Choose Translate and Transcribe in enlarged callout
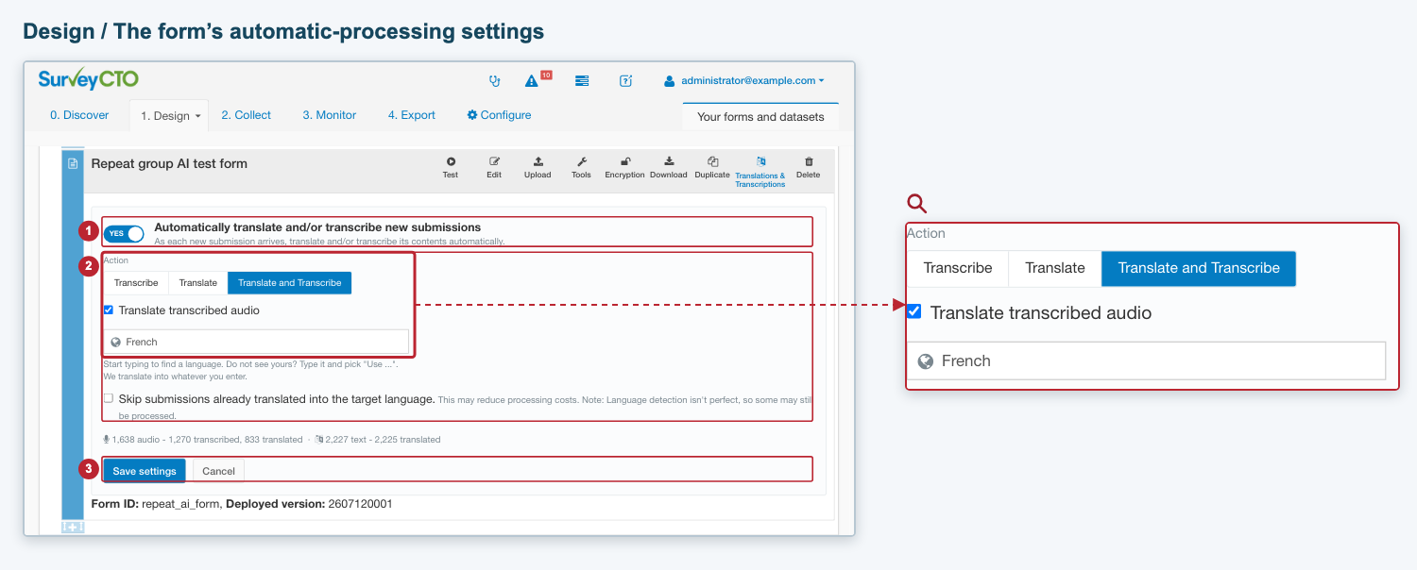Screen dimensions: 1417x570 click(x=1199, y=268)
